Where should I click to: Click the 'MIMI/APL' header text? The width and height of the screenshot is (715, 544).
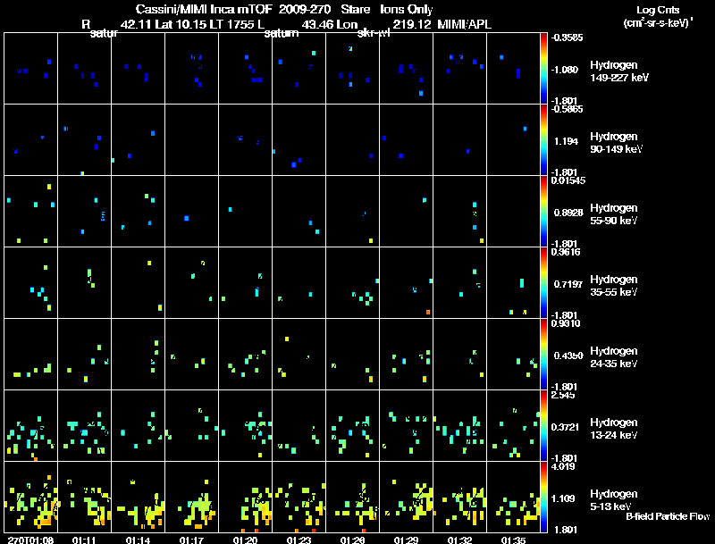464,25
